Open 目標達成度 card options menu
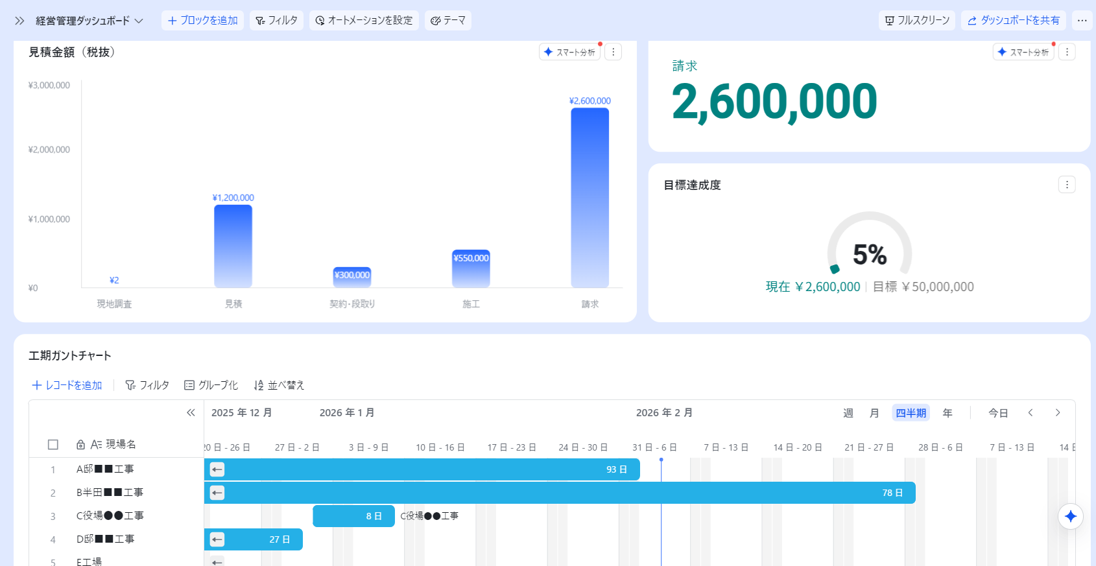 click(1067, 185)
